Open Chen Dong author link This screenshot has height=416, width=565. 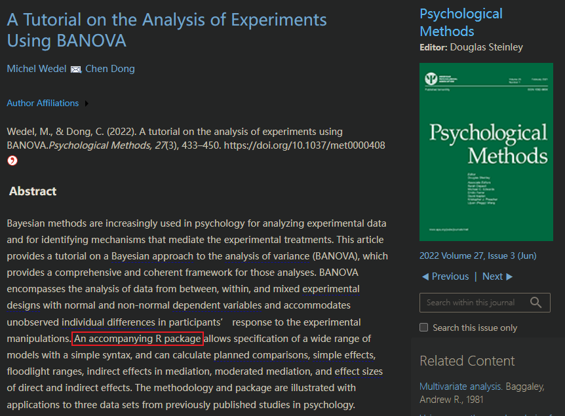pos(110,69)
